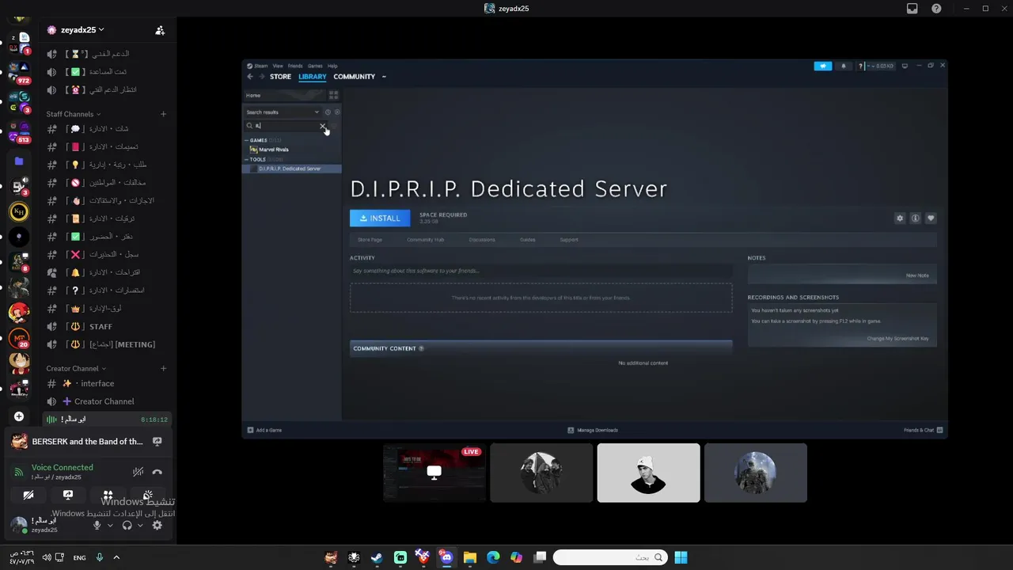Open User Settings gear icon
Image resolution: width=1013 pixels, height=570 pixels.
[x=157, y=525]
